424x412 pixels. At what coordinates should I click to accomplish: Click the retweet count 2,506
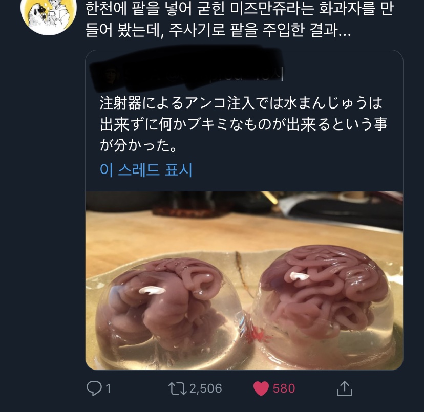[205, 388]
